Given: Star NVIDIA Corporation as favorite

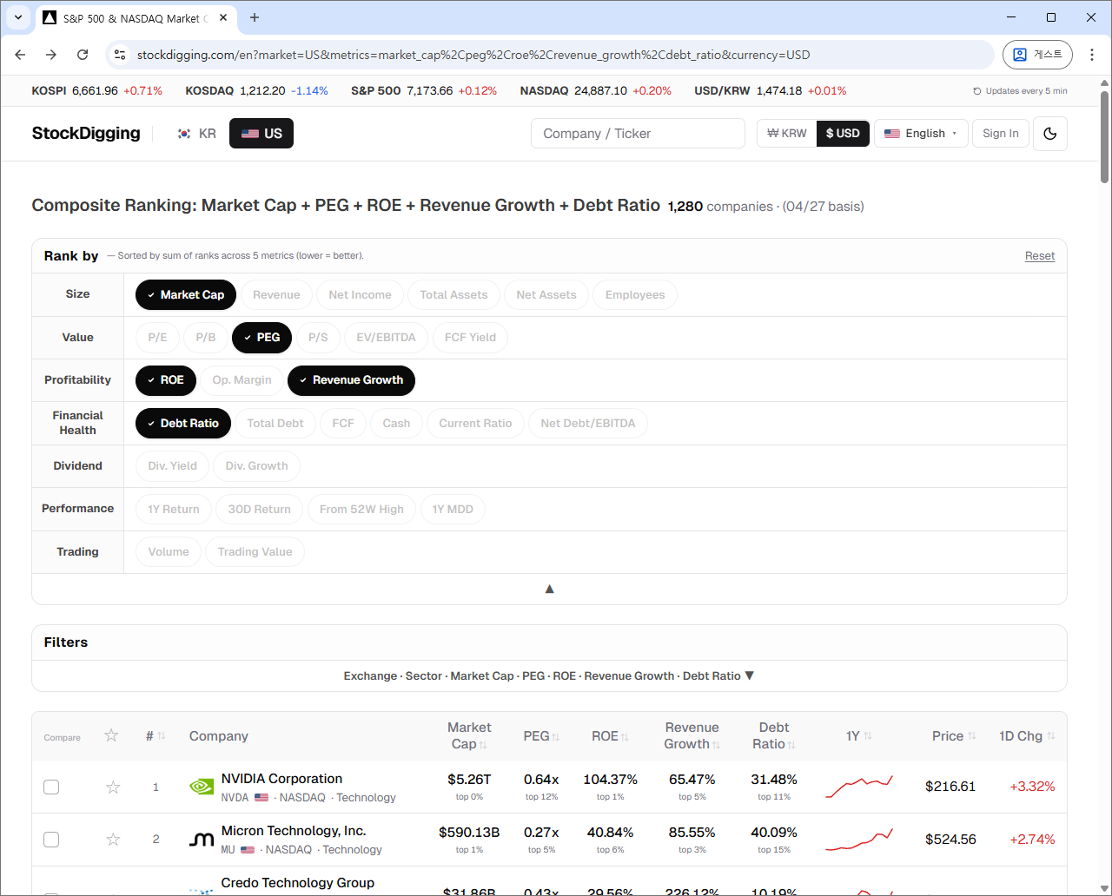Looking at the screenshot, I should [113, 787].
